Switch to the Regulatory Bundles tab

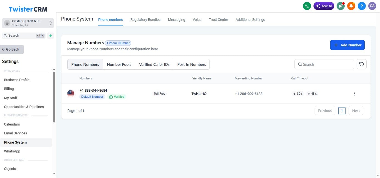click(145, 19)
